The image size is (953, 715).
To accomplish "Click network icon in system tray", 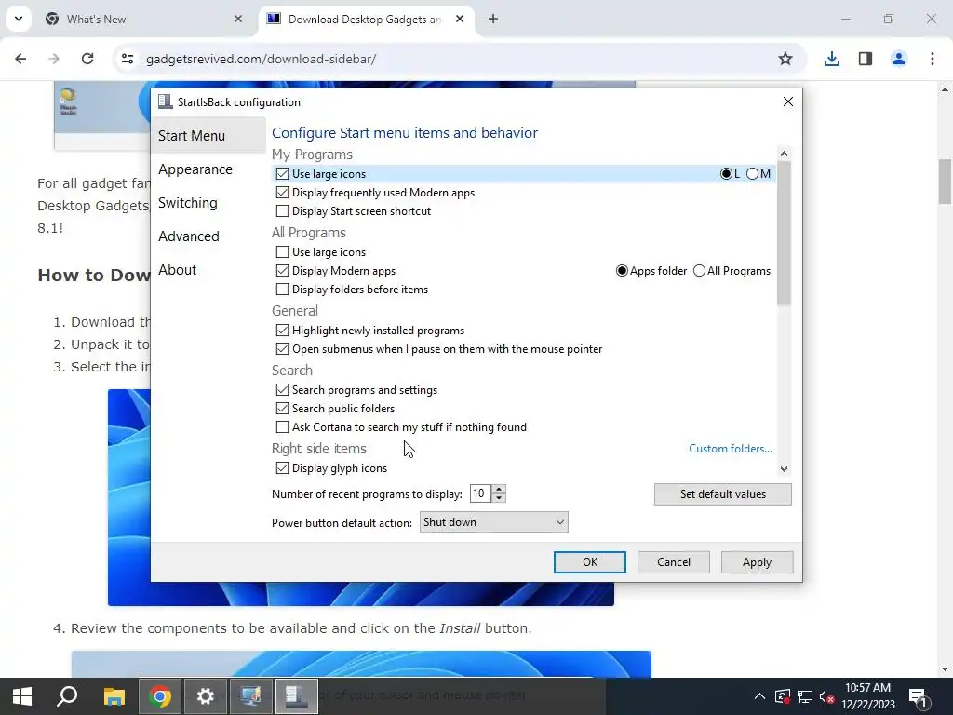I will point(805,696).
